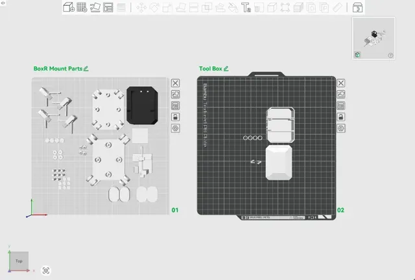Edit the Tool Box plate name
The height and width of the screenshot is (280, 415).
point(226,69)
